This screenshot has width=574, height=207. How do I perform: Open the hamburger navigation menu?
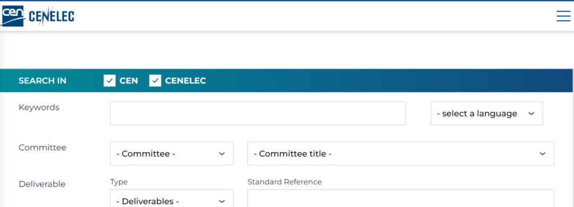(x=563, y=16)
